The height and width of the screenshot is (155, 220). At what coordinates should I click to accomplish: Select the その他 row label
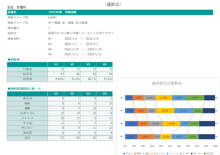click(x=27, y=123)
